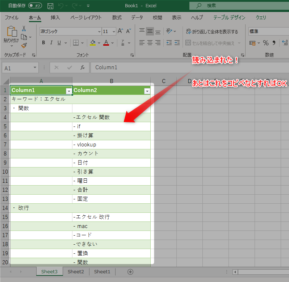289x282 pixels.
Task: Expand the Name Box dropdown arrow
Action: 35,68
